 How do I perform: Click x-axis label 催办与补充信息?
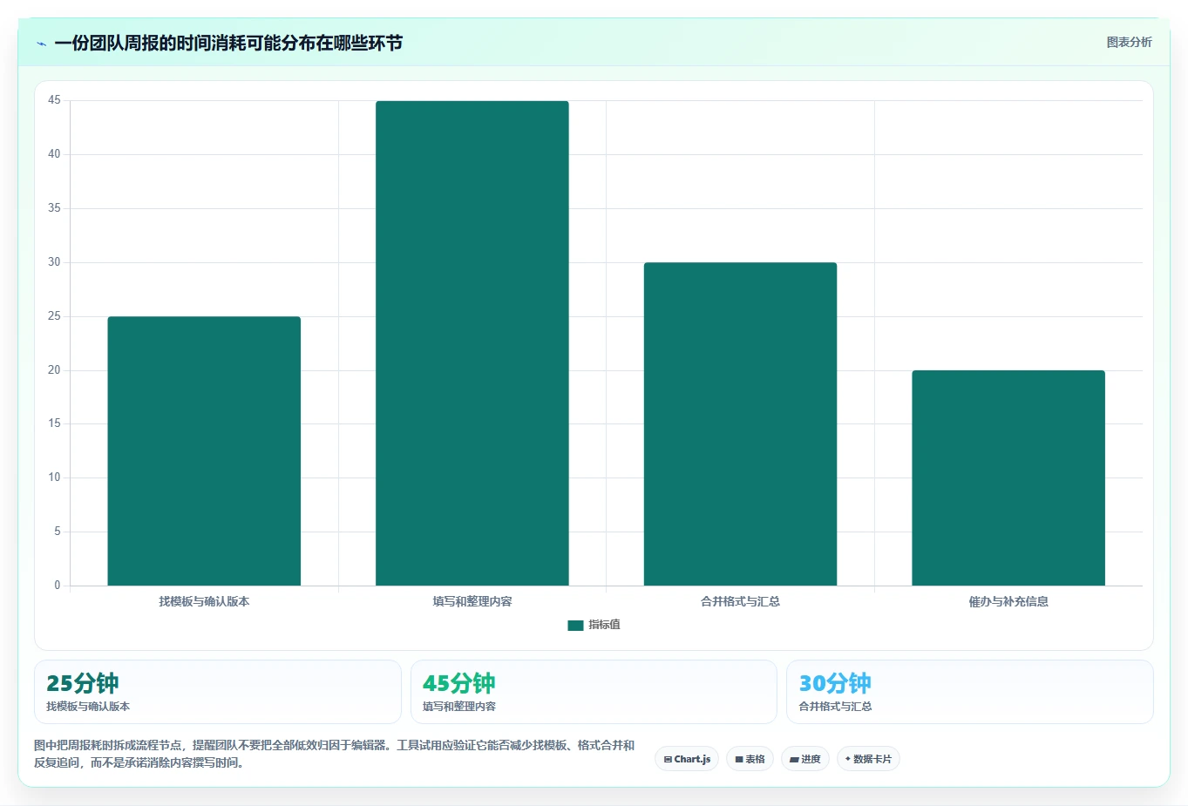point(1008,601)
